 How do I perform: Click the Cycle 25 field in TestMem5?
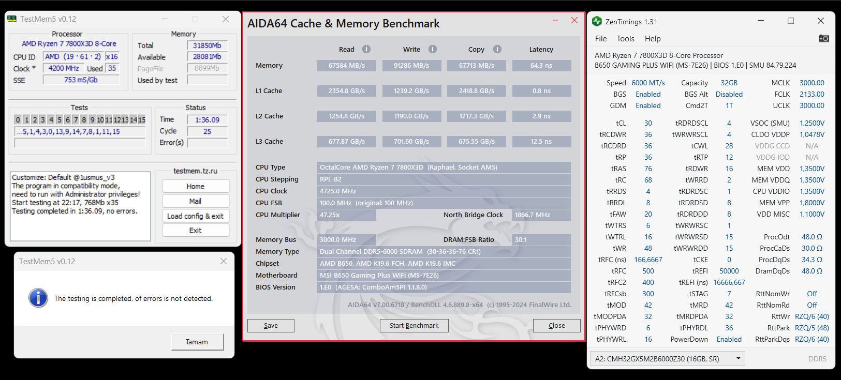(207, 131)
